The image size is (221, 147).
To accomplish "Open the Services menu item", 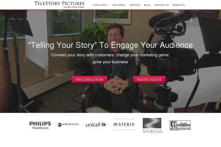I will (135, 5).
